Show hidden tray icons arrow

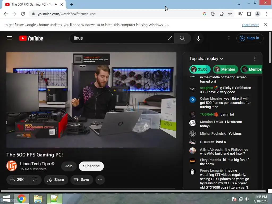pos(228,199)
